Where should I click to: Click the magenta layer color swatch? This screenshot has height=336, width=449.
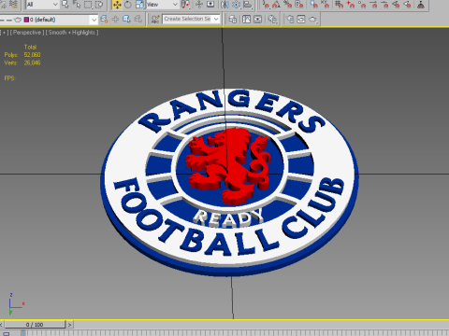(26, 20)
